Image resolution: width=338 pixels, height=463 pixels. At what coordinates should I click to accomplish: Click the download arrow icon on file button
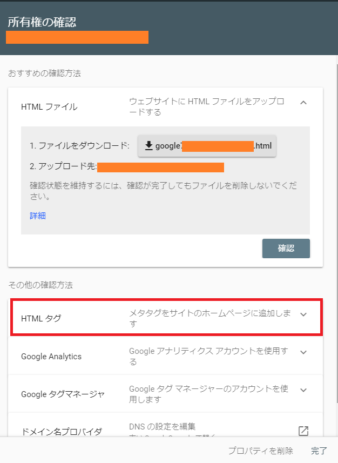pyautogui.click(x=149, y=145)
